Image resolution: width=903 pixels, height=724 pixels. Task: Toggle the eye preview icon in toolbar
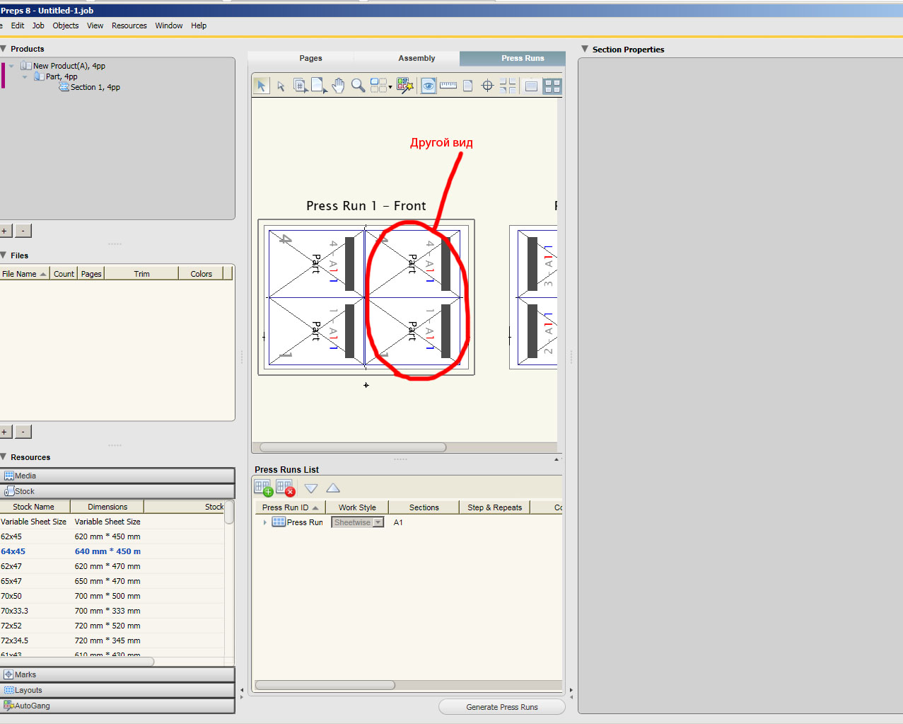(x=429, y=86)
